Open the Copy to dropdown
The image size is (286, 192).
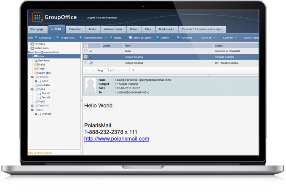click(230, 38)
